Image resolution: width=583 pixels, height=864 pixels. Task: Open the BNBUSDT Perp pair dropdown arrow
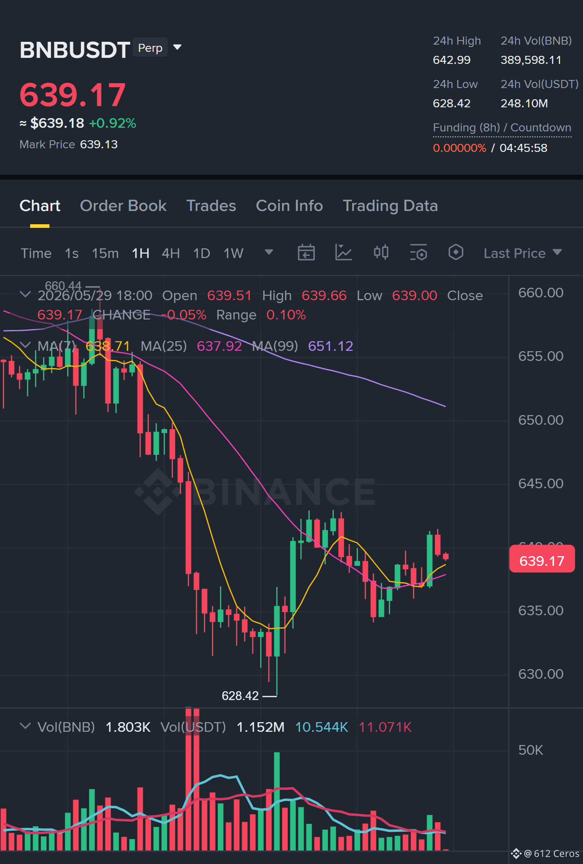tap(177, 47)
